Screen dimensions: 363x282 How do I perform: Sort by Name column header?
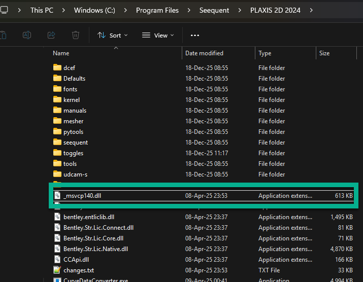point(61,53)
